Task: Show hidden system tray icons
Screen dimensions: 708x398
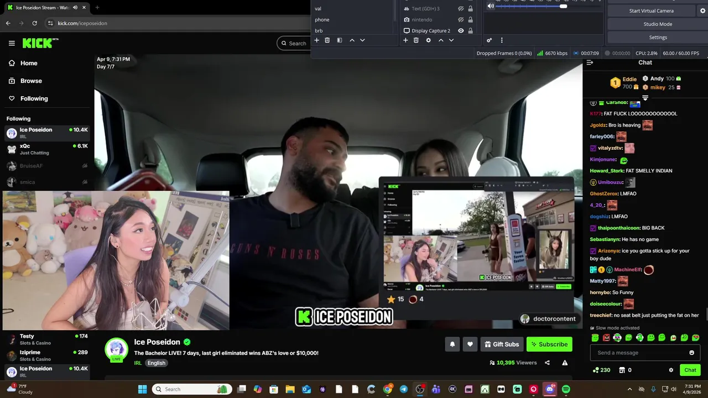Action: pyautogui.click(x=629, y=389)
